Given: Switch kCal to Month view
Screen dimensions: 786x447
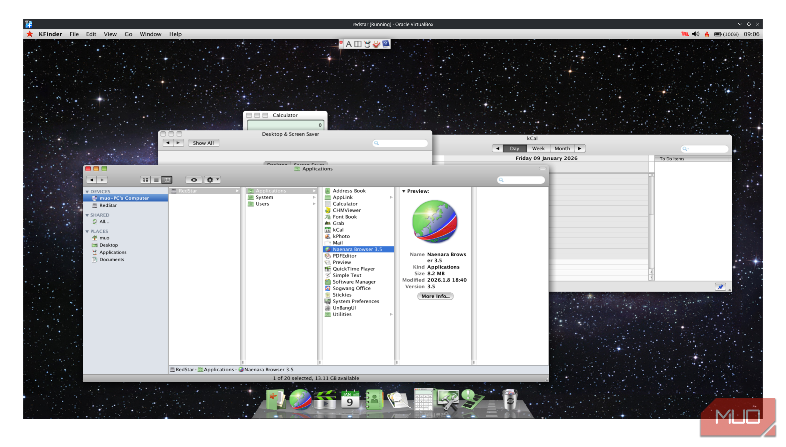Looking at the screenshot, I should [x=562, y=149].
